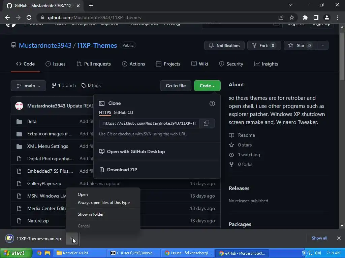The width and height of the screenshot is (345, 258).
Task: Click the 11XP-Themes-main.zip download icon
Action: 10,238
